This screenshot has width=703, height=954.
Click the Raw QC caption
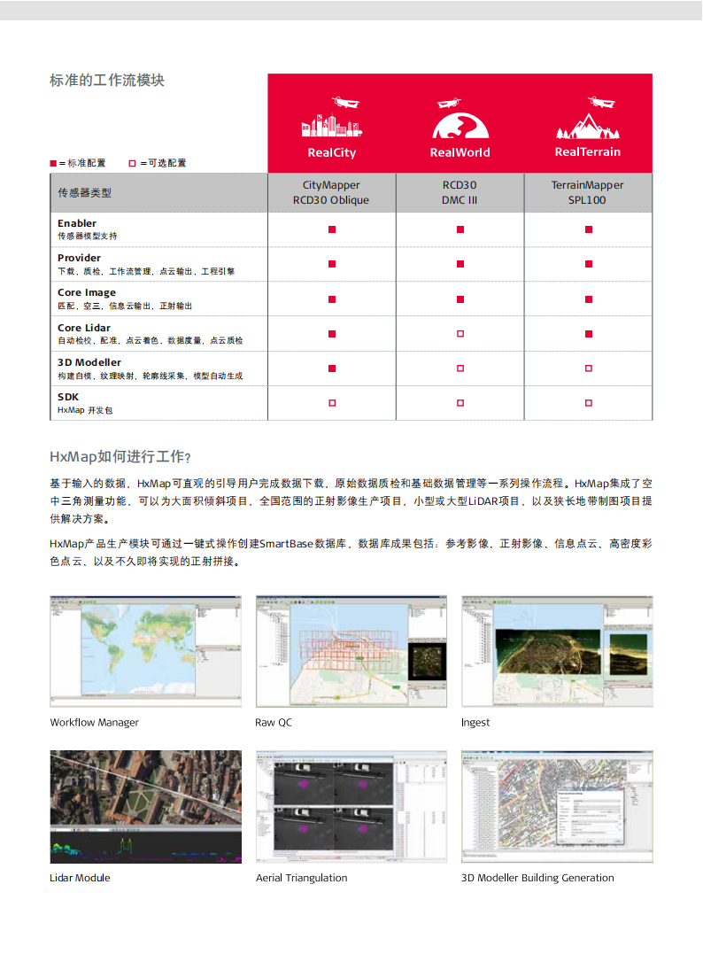tap(274, 722)
